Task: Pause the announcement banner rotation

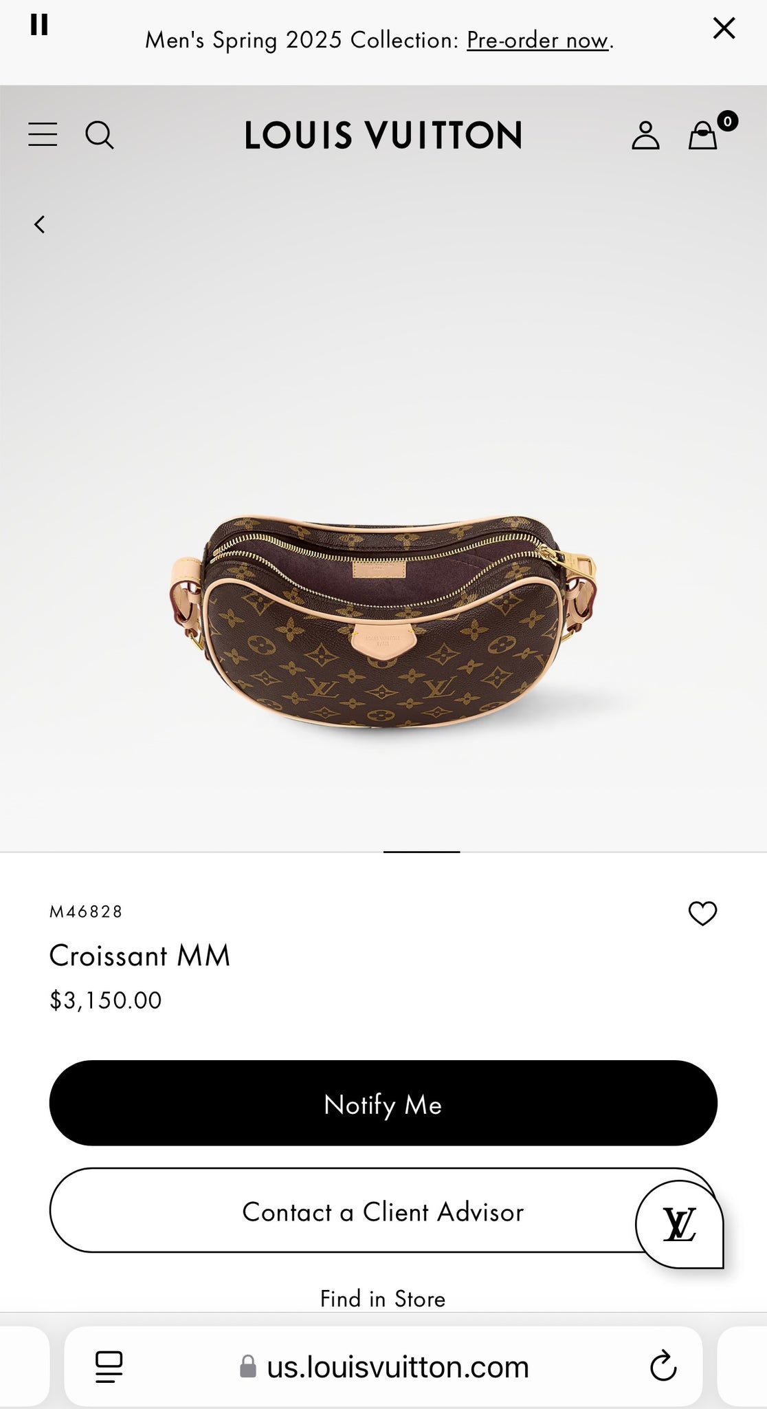Action: 39,25
